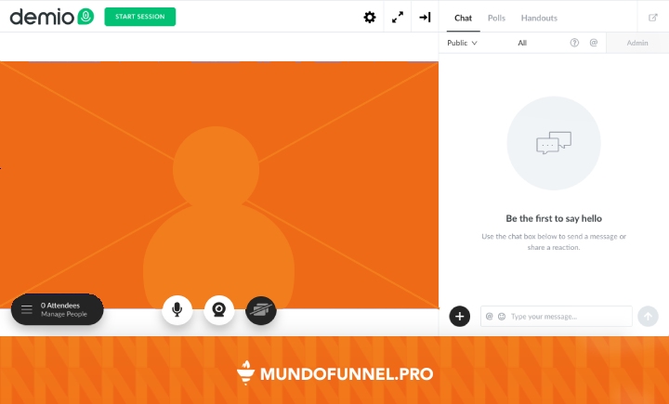Select the All messages filter
Screen dimensions: 669x404
click(522, 43)
